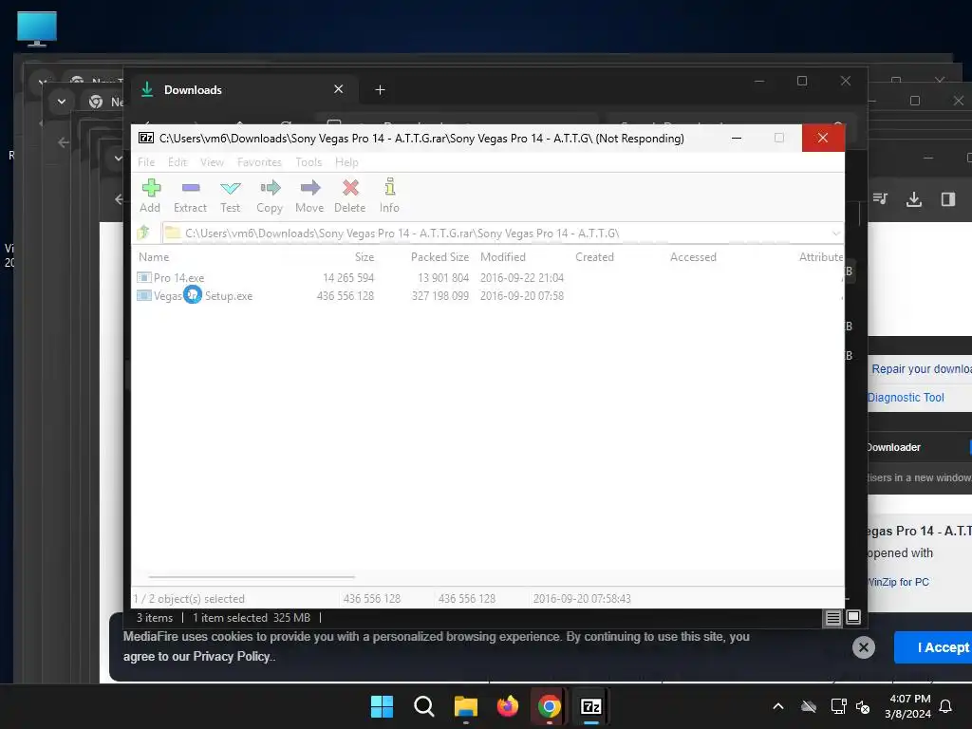Go up one folder level arrow icon
The width and height of the screenshot is (972, 729).
144,233
